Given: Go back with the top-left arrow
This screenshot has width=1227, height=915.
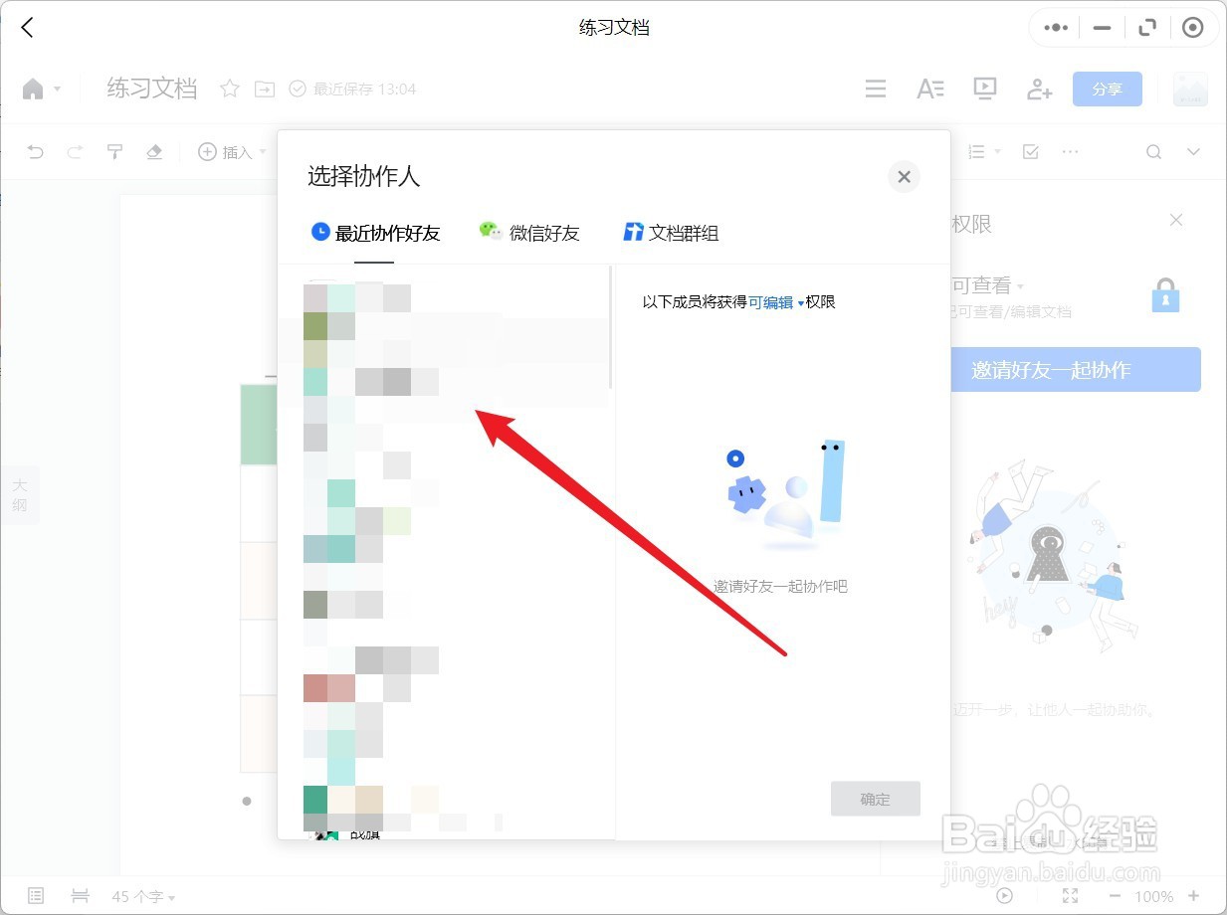Looking at the screenshot, I should point(27,28).
